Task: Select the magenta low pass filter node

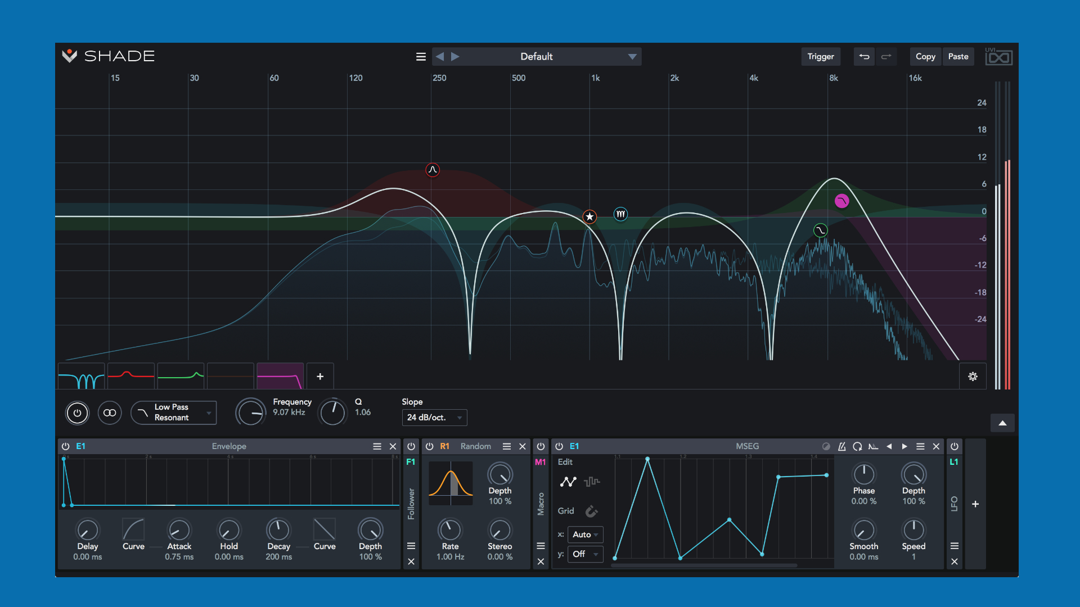Action: click(841, 201)
